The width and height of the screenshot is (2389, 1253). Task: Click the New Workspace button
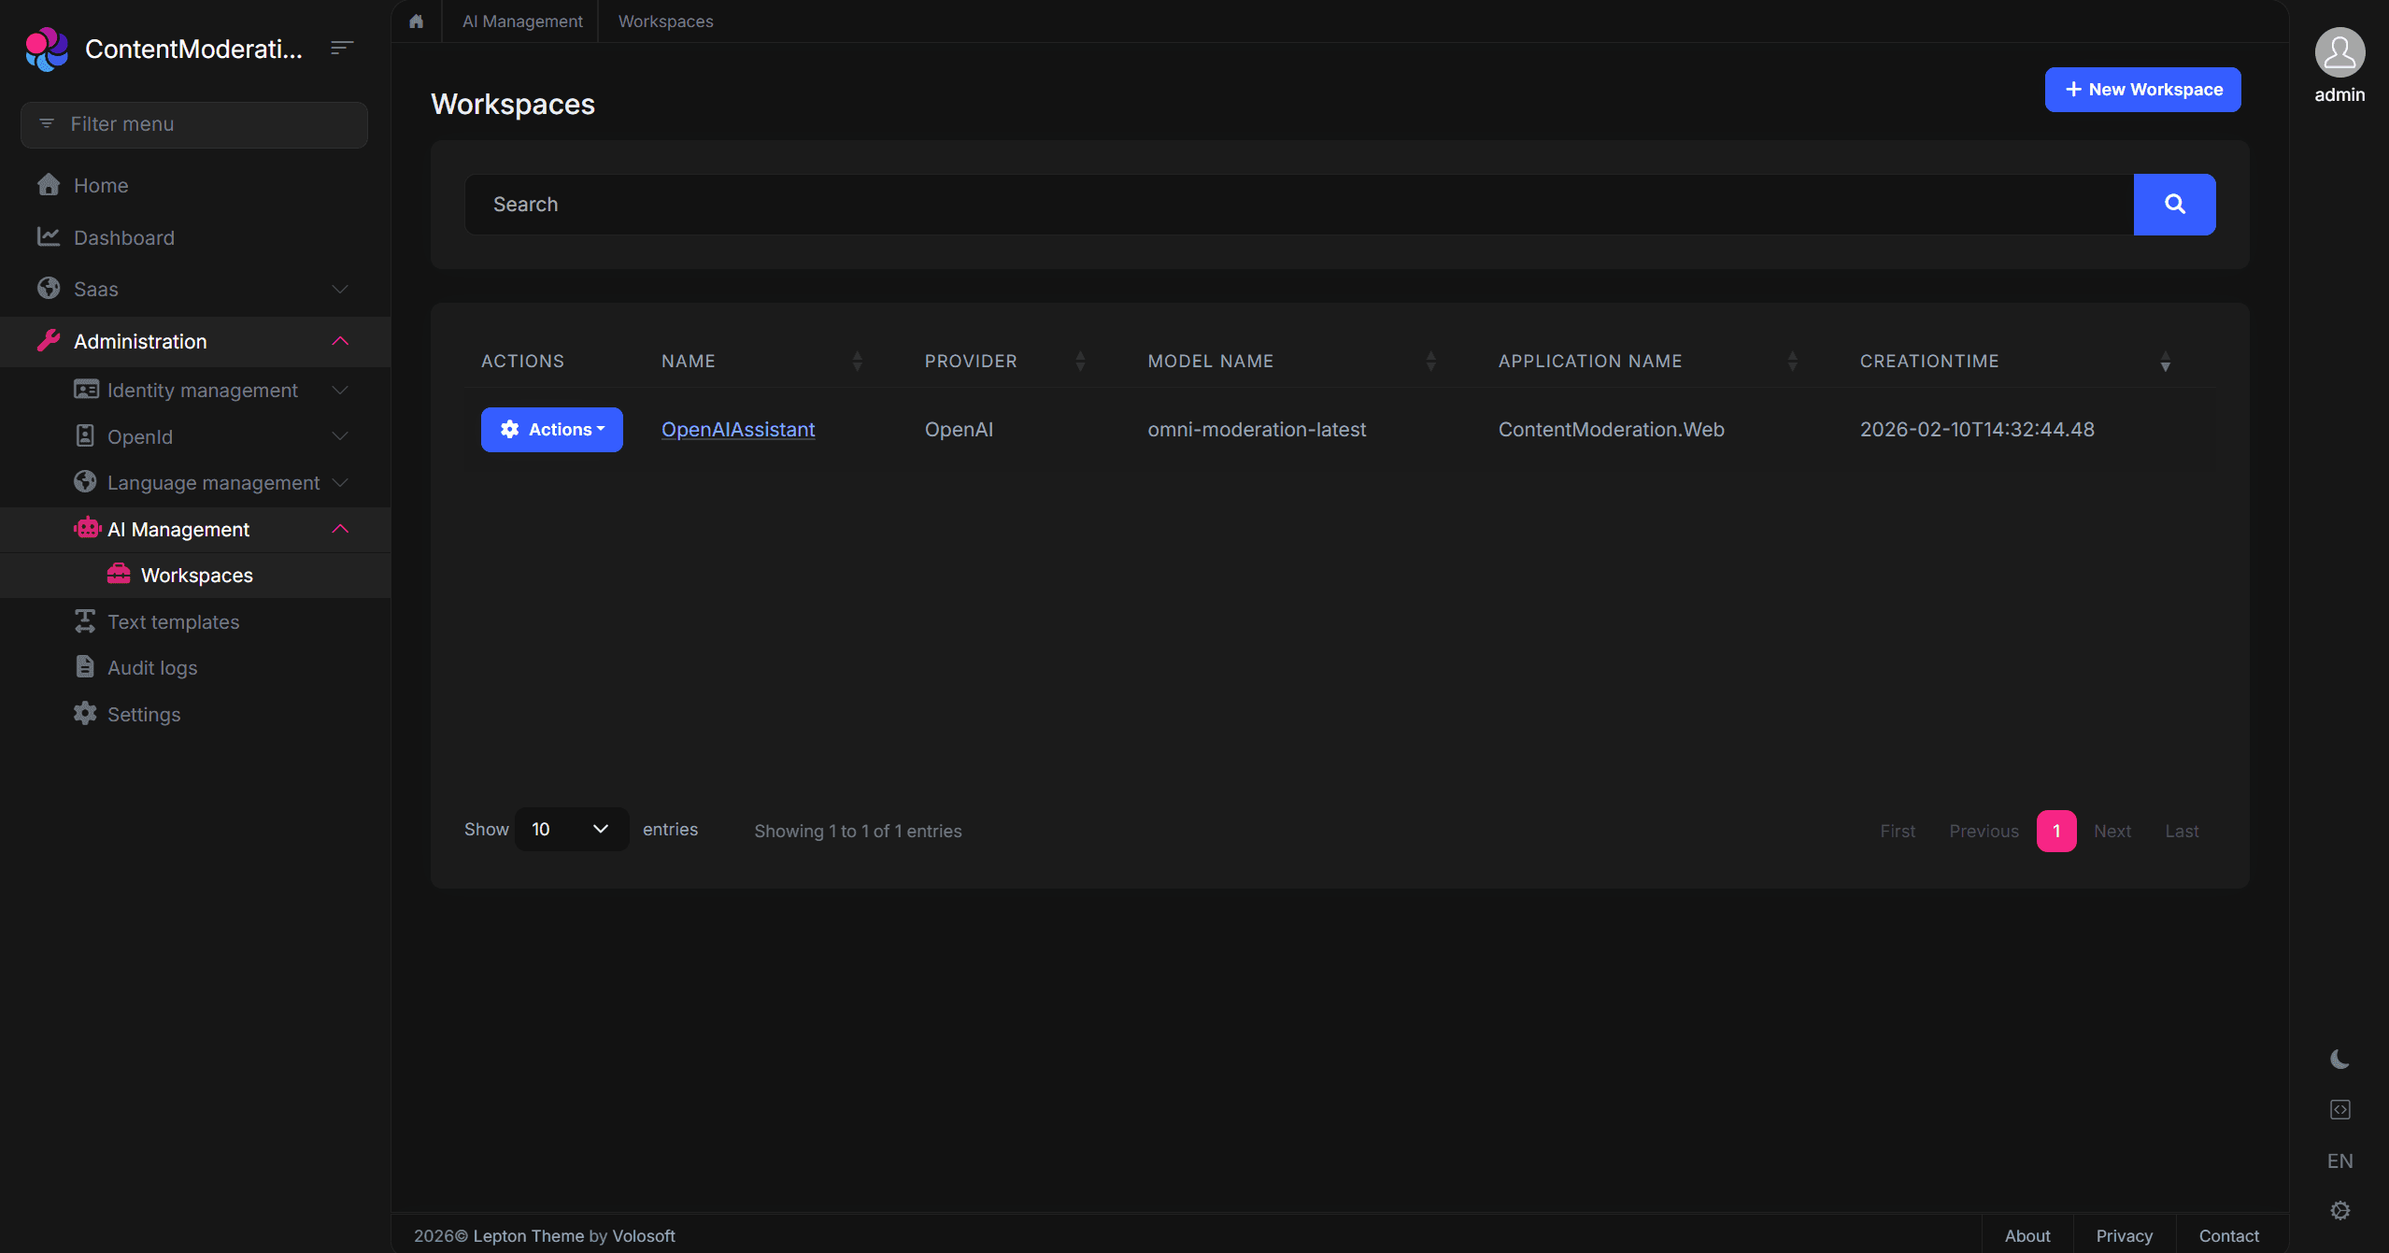coord(2141,89)
